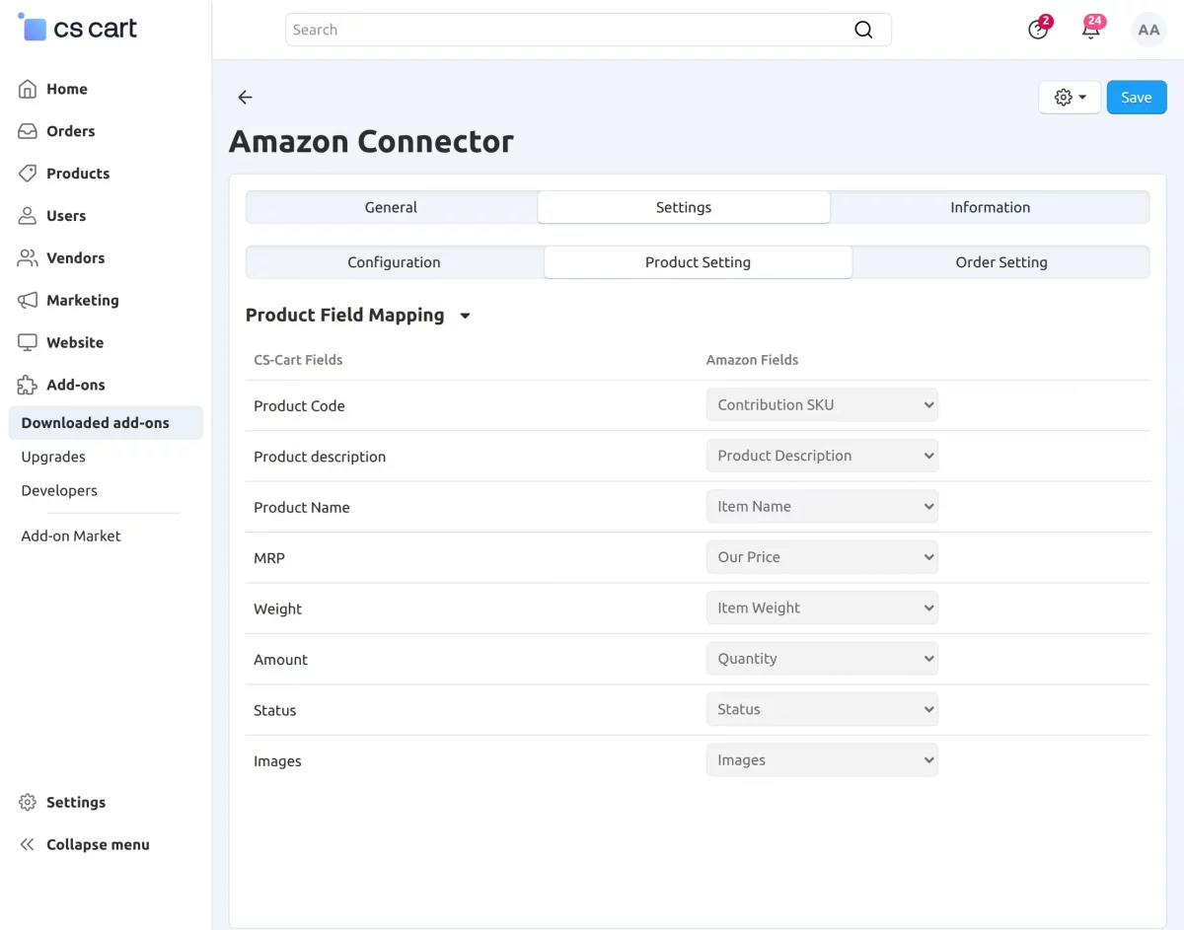Click the Collapse menu label
This screenshot has width=1184, height=930.
pyautogui.click(x=98, y=845)
